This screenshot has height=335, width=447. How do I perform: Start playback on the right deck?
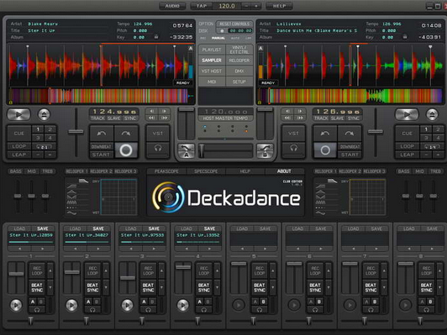(x=407, y=114)
